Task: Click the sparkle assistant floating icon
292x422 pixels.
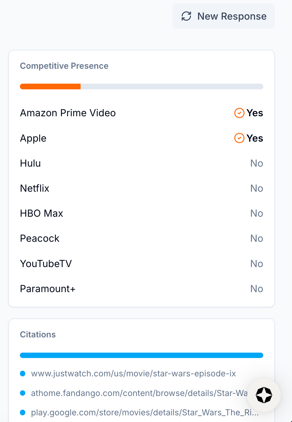Action: click(x=264, y=395)
